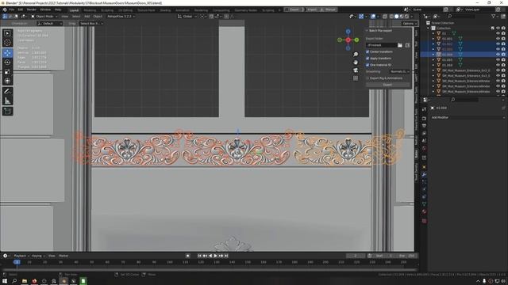Switch to the Sculpting workspace tab
Screen dimensions: 508x285
click(x=107, y=10)
